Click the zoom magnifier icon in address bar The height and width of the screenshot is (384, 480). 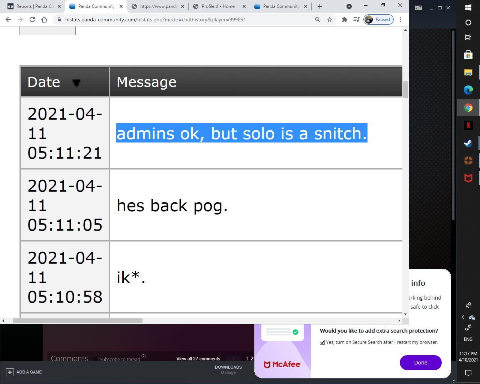click(318, 19)
